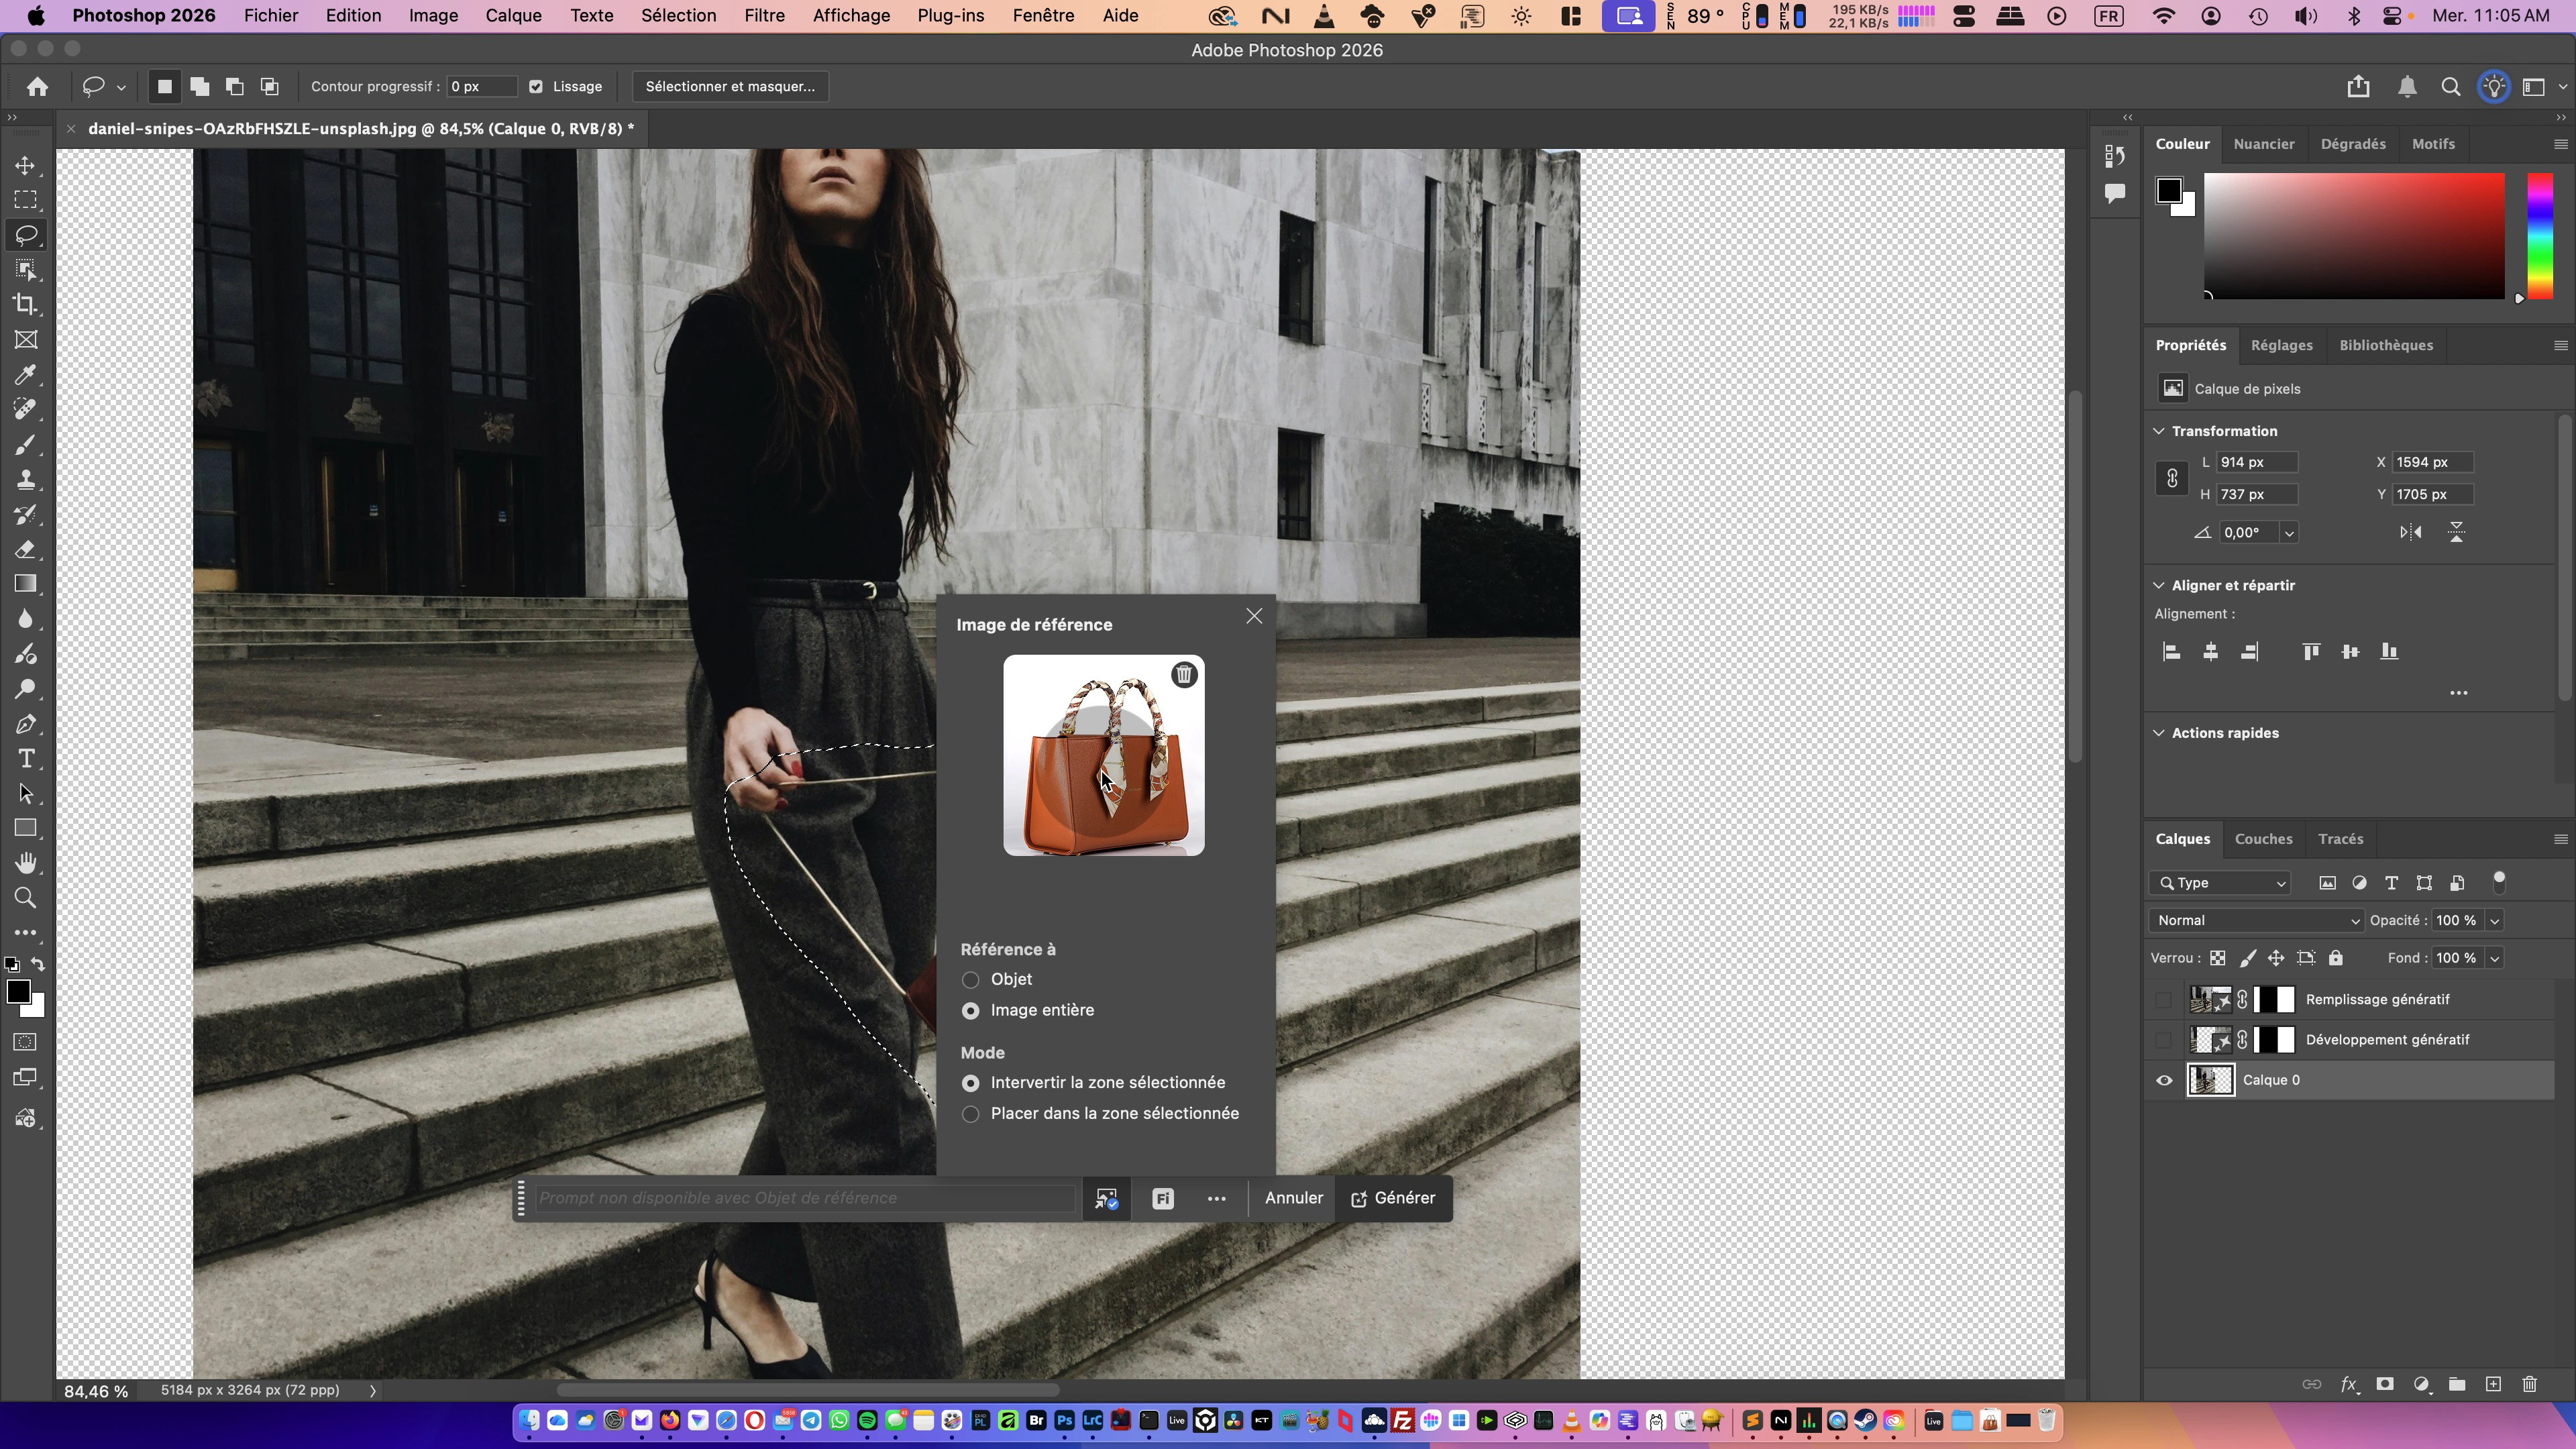Click the hue spectrum strip
The image size is (2576, 1449).
pos(2540,235)
